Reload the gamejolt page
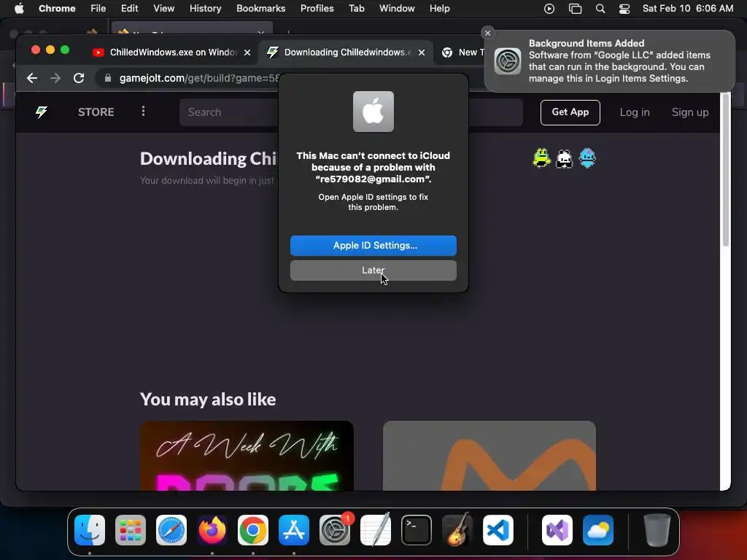747x560 pixels. coord(79,78)
